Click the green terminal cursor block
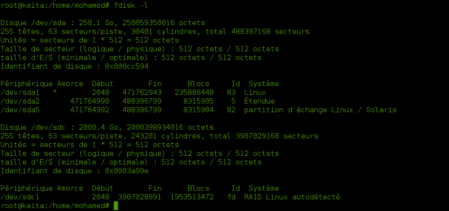Viewport: 449px width, 211px height. coord(116,206)
